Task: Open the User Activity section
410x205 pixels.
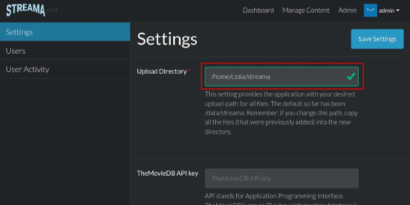Action: point(65,69)
